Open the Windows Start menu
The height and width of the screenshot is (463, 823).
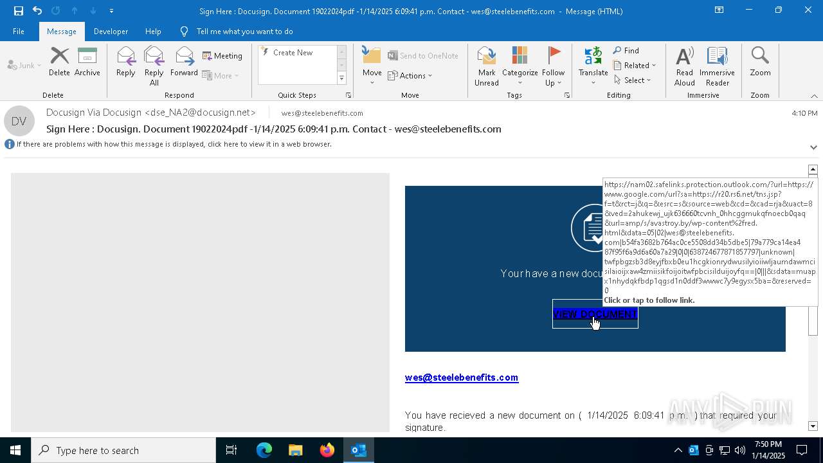pyautogui.click(x=15, y=450)
